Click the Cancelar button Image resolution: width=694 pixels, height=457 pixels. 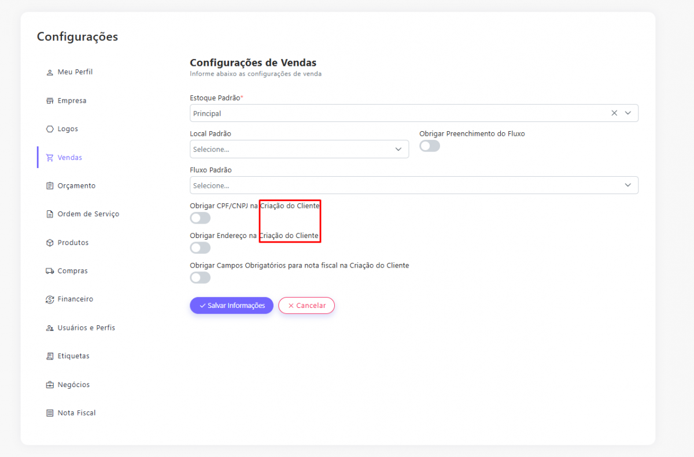click(x=307, y=306)
